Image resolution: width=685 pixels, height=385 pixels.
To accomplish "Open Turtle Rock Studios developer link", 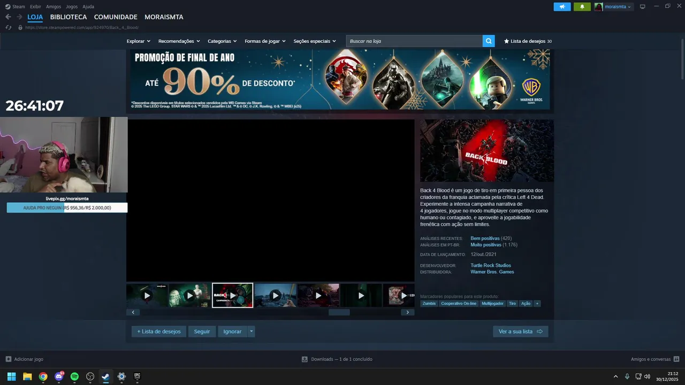I will [491, 265].
